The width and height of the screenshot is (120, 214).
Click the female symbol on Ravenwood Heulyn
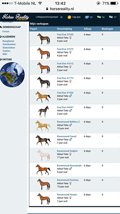[70, 198]
